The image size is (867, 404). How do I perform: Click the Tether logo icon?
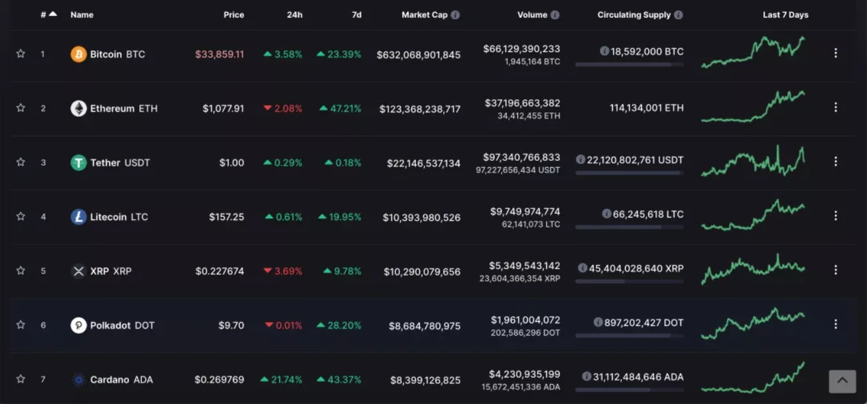[x=79, y=163]
